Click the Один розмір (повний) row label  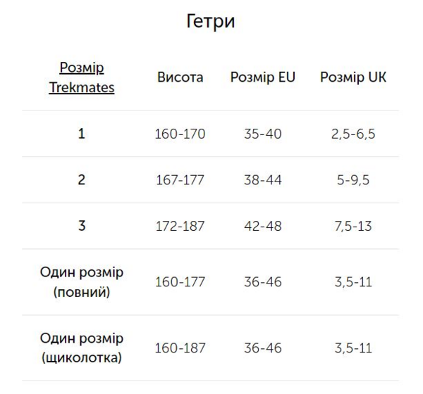82,282
